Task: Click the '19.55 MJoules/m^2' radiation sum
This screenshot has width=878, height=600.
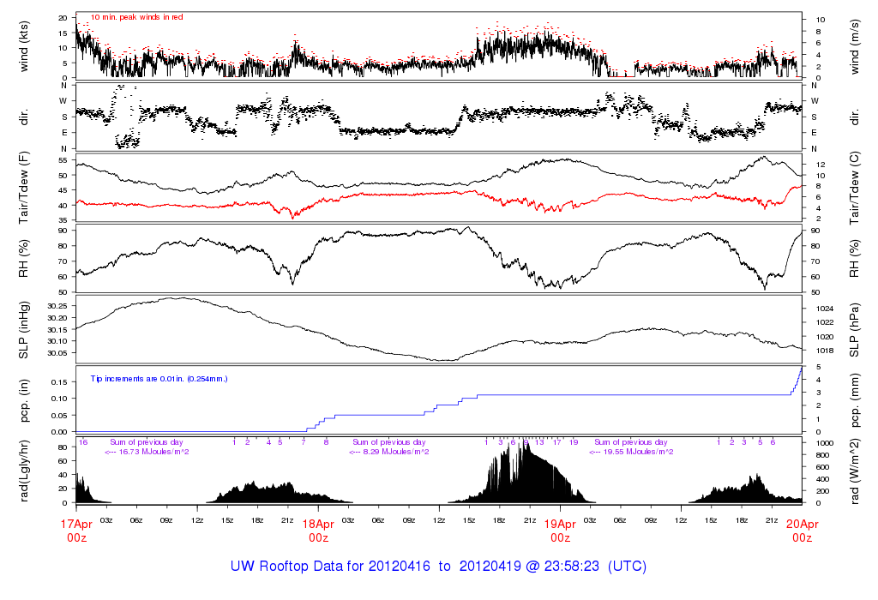Action: 638,452
